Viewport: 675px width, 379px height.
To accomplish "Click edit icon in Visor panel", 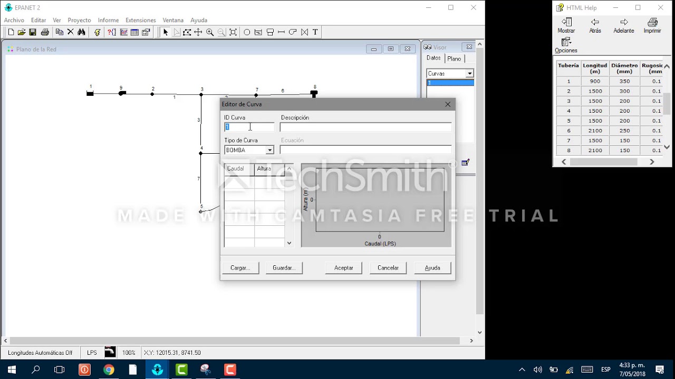I will pyautogui.click(x=465, y=163).
